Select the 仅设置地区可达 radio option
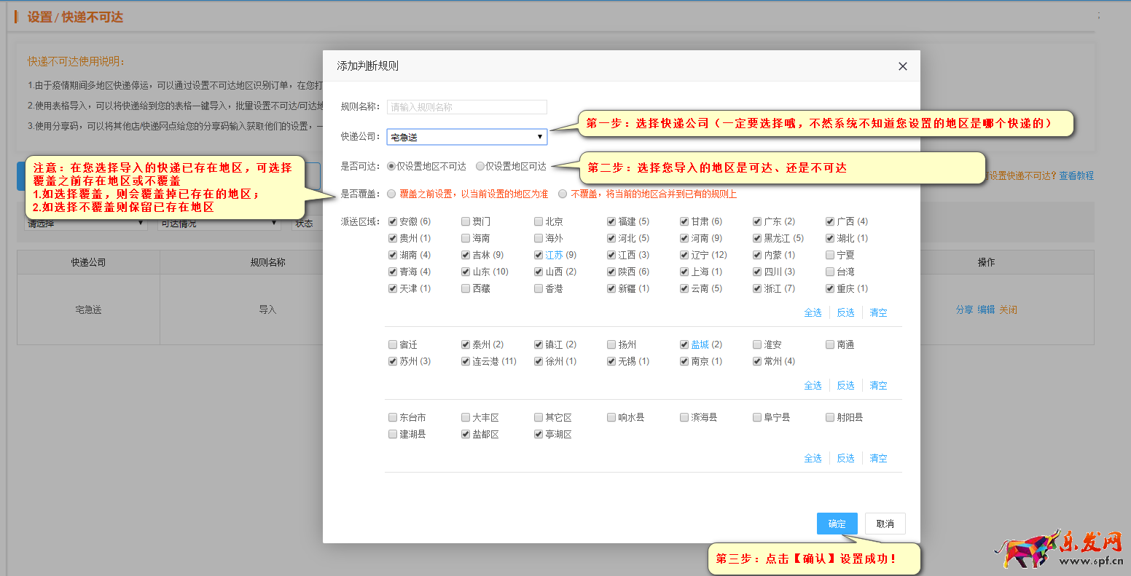Image resolution: width=1131 pixels, height=576 pixels. click(x=480, y=167)
